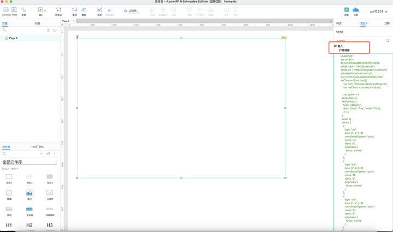
Task: Click the Share cloud icon
Action: [x=356, y=9]
